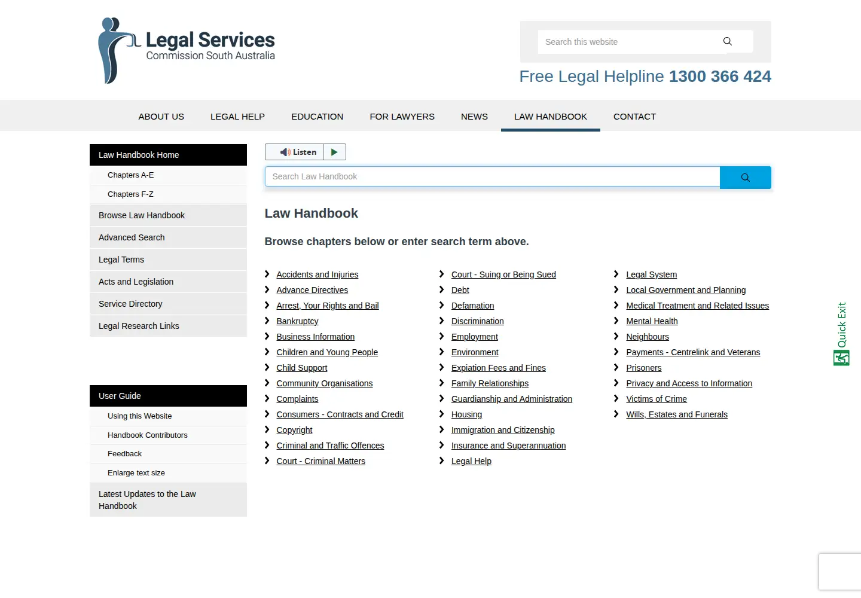The height and width of the screenshot is (598, 861).
Task: Open the Mental Health chapter
Action: click(x=652, y=321)
